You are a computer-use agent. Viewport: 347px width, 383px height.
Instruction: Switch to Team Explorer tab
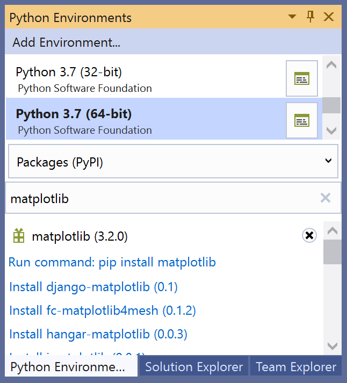(x=296, y=367)
